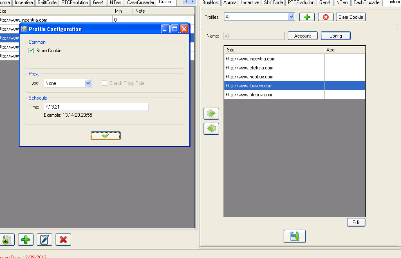401x258 pixels.
Task: Click the Config button
Action: pyautogui.click(x=336, y=36)
